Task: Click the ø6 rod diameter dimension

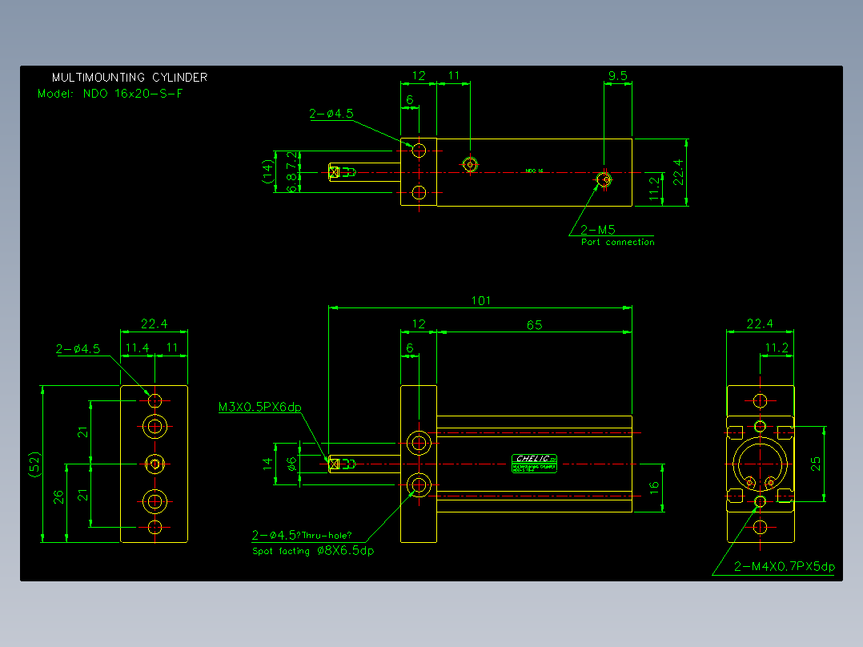Action: [x=291, y=464]
